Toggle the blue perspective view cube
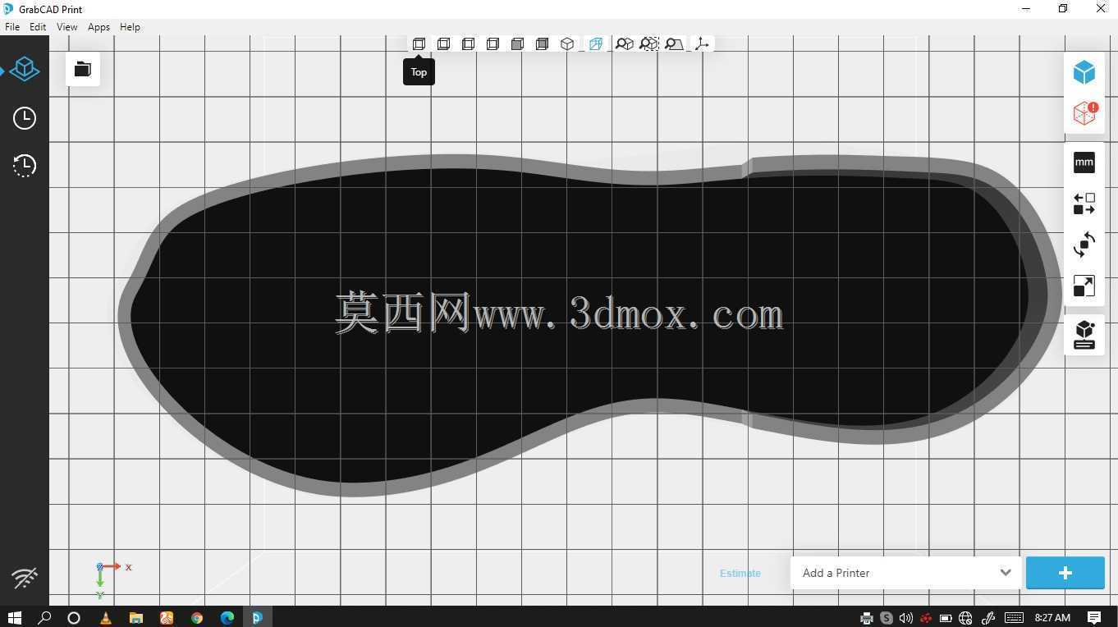Viewport: 1118px width, 627px height. 596,43
